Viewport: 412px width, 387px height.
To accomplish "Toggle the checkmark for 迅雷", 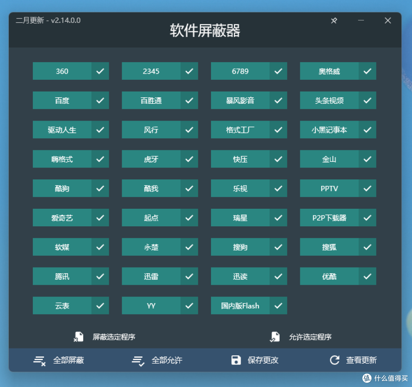I will (x=189, y=276).
